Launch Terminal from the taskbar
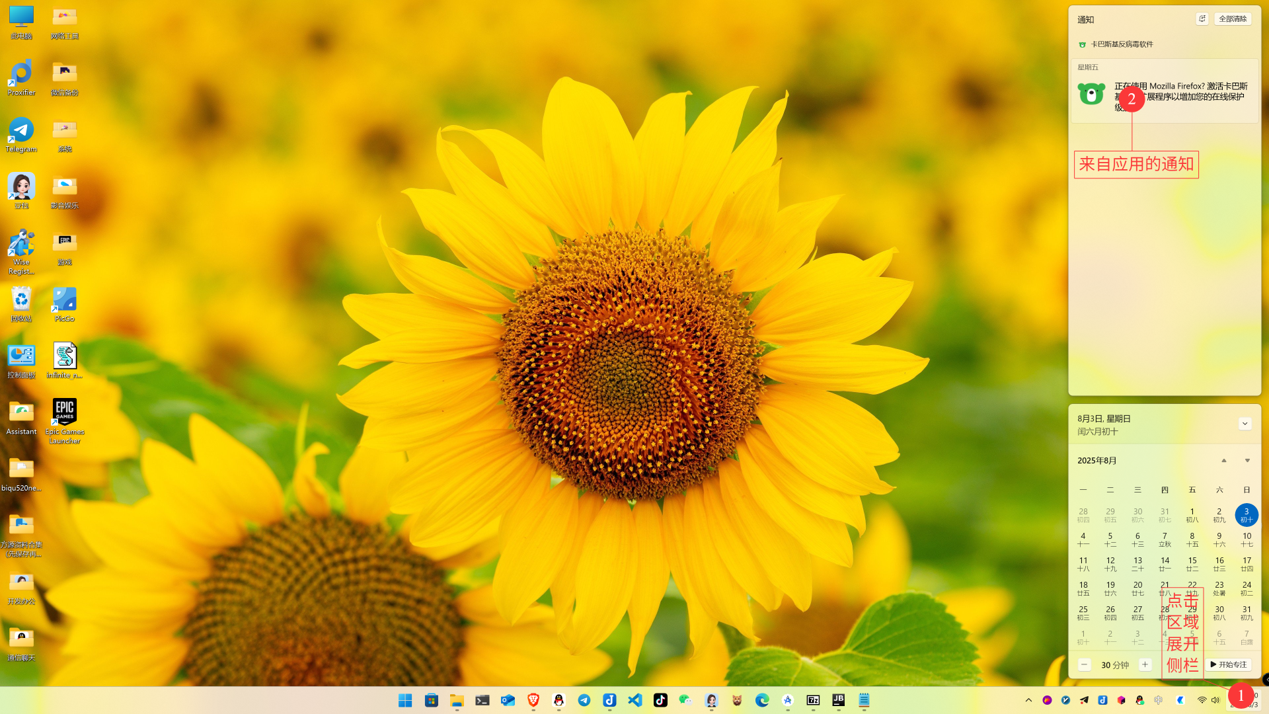Screen dimensions: 1269x714 click(x=482, y=700)
